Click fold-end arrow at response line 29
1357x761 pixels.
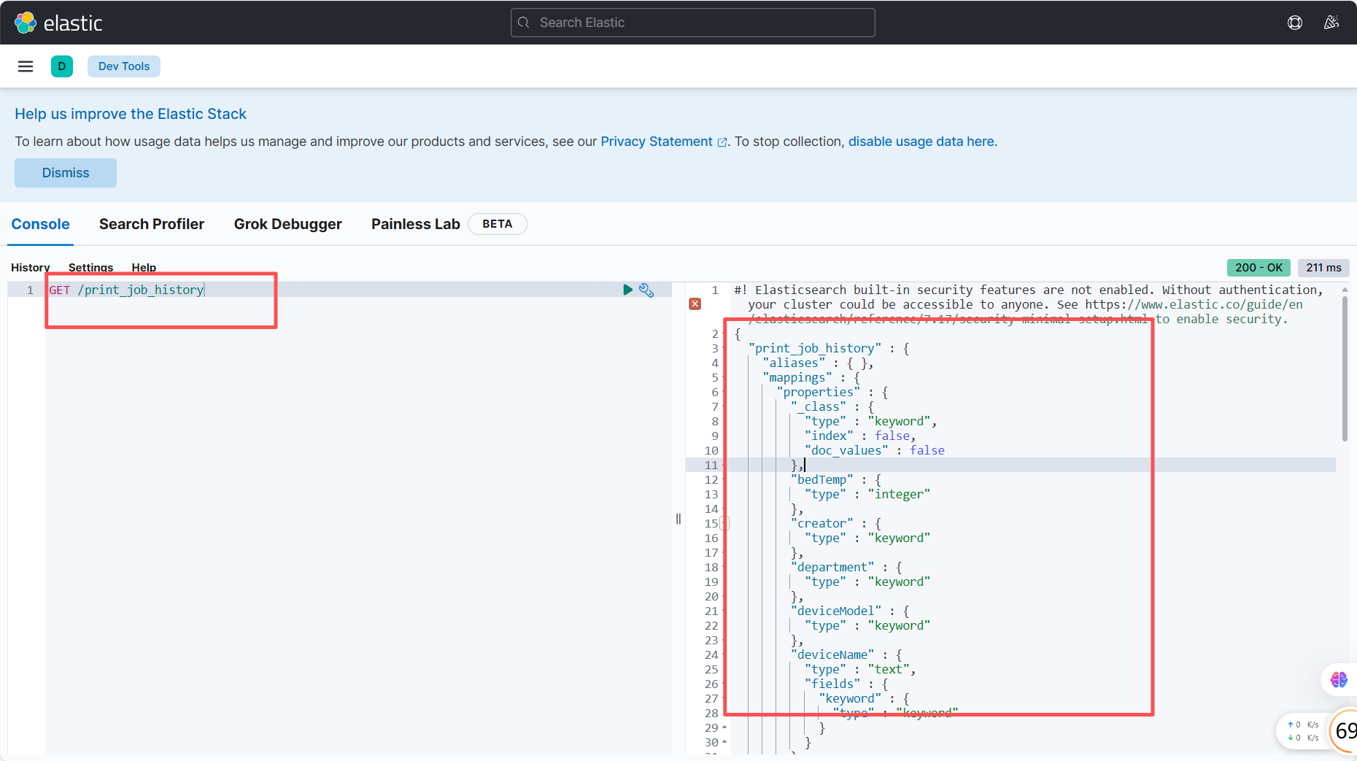tap(724, 727)
